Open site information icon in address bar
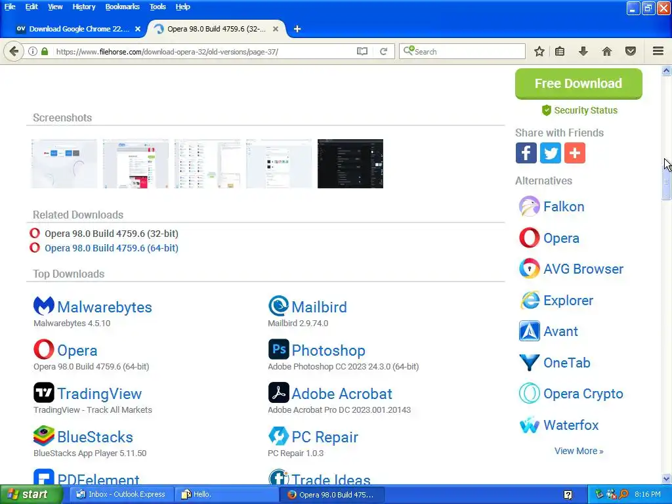The width and height of the screenshot is (672, 504). [x=33, y=51]
